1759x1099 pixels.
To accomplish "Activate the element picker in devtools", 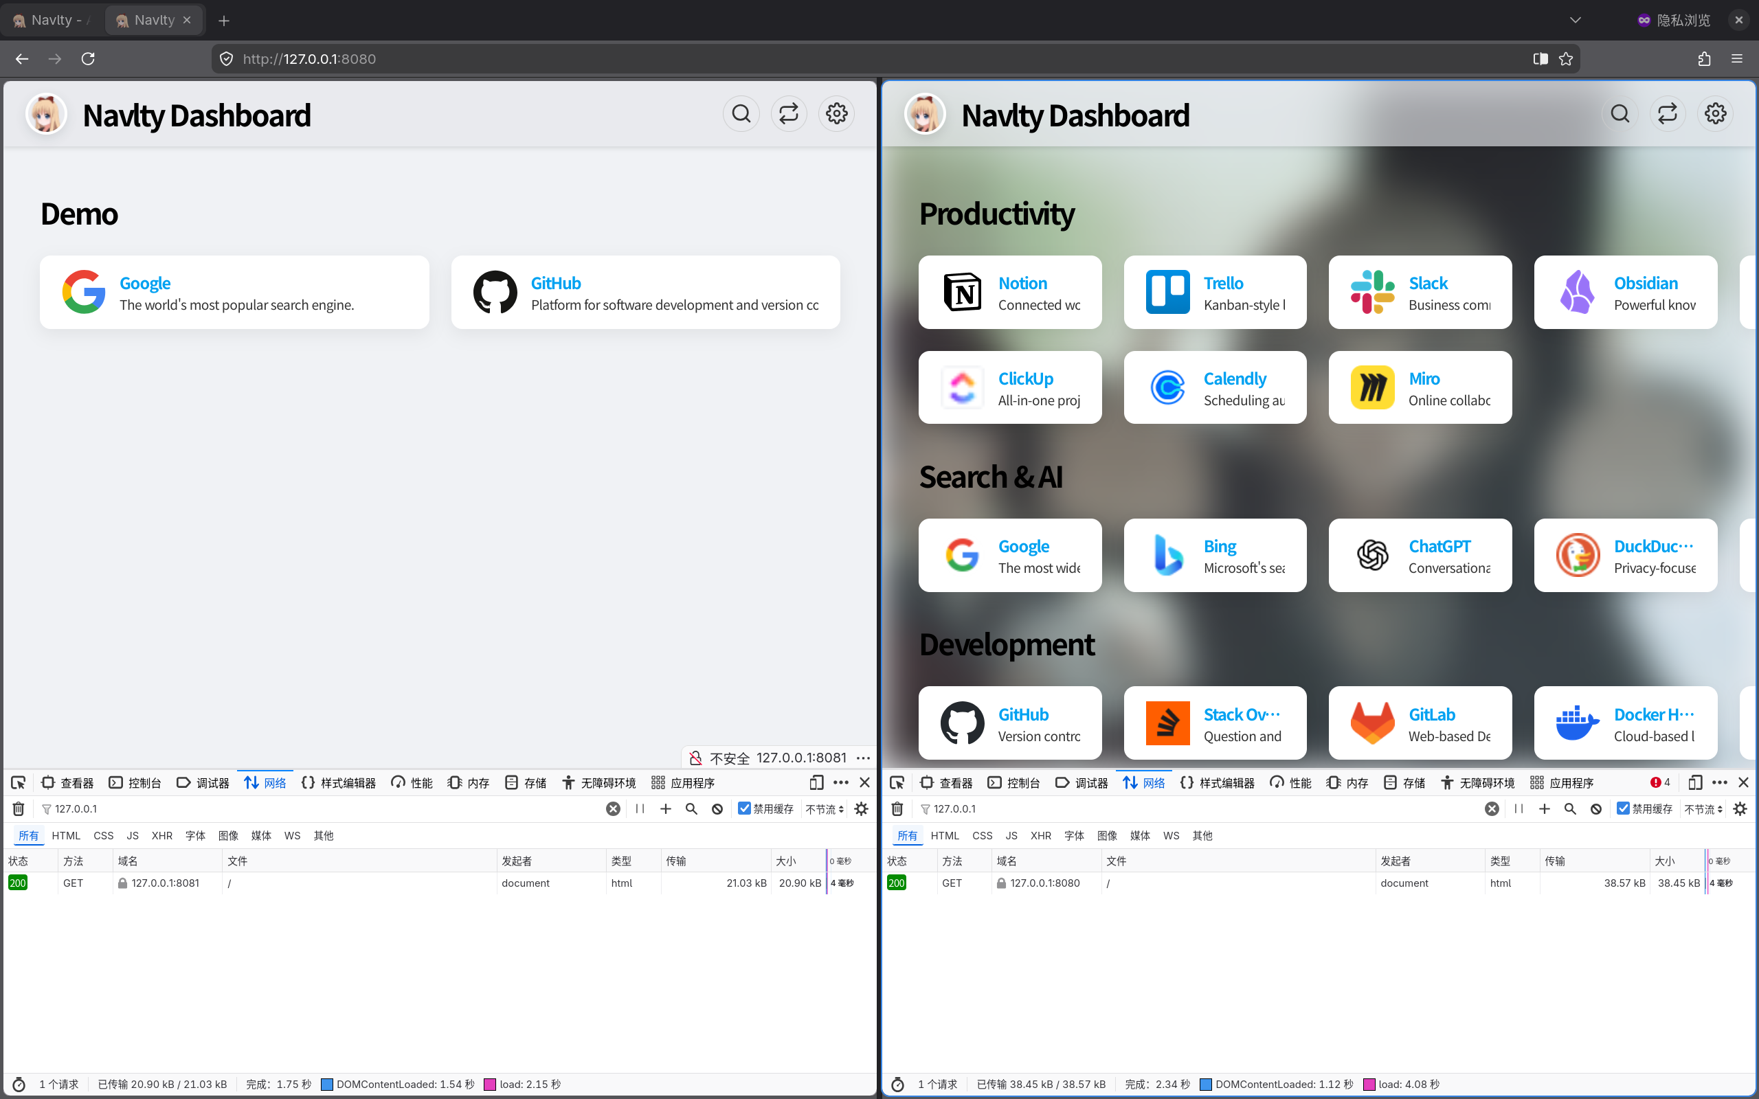I will point(17,782).
